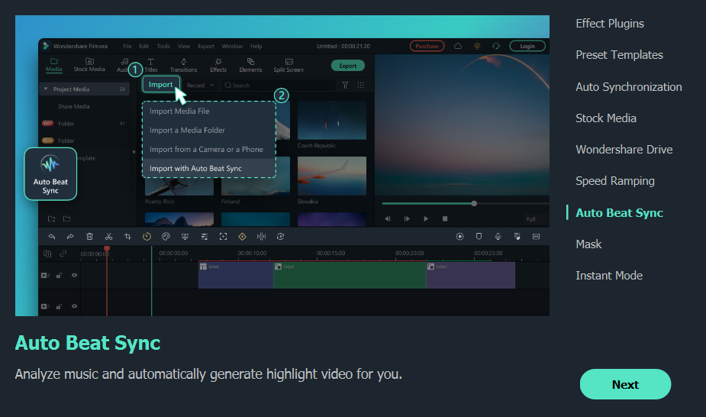Click the Login button
706x417 pixels.
point(527,46)
